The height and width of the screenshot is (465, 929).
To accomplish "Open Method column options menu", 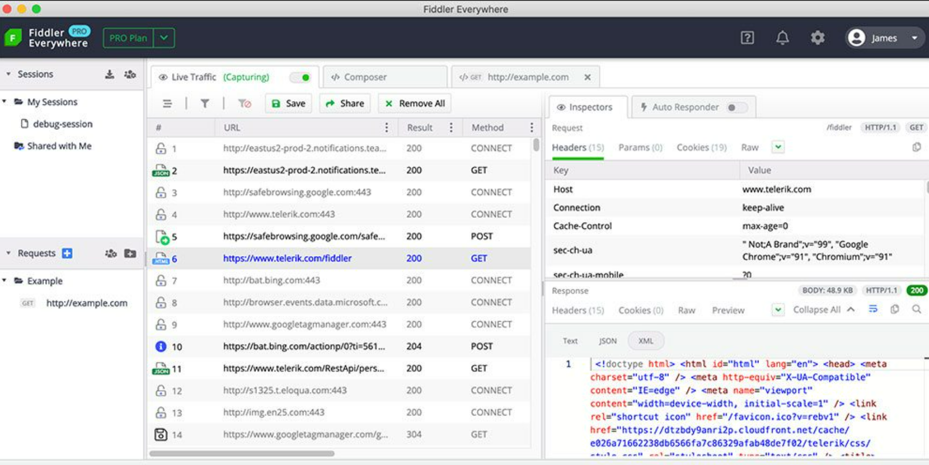I will point(531,127).
